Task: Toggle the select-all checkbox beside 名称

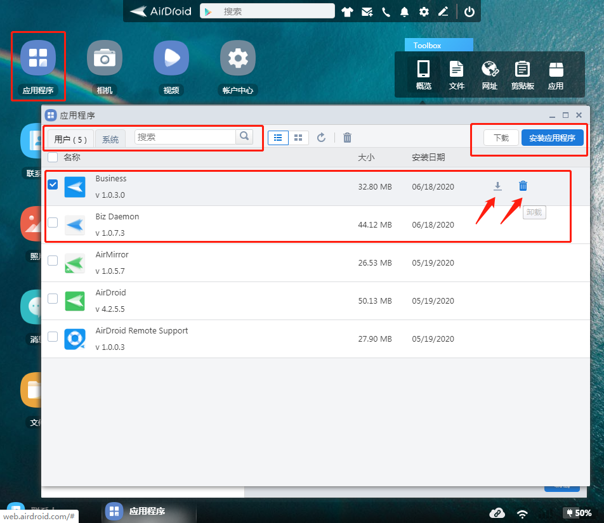Action: (x=53, y=157)
